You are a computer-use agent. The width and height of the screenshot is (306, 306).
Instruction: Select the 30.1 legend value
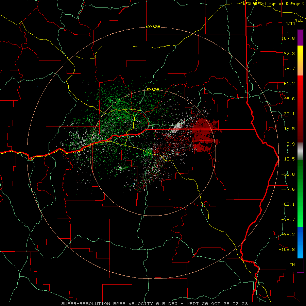point(289,114)
